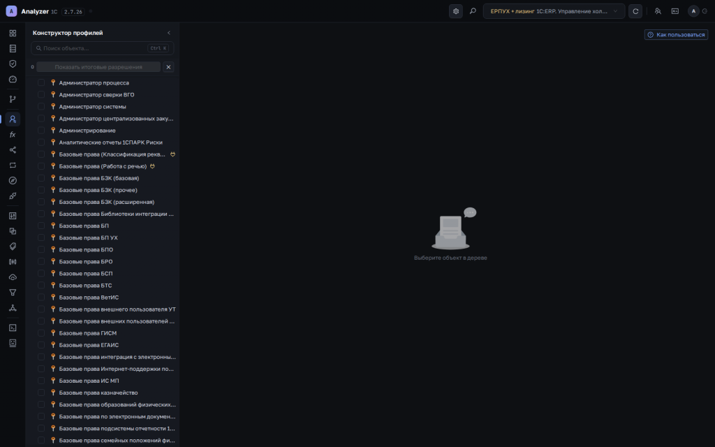The height and width of the screenshot is (447, 715).
Task: Open the settings gear in top bar
Action: pyautogui.click(x=456, y=11)
